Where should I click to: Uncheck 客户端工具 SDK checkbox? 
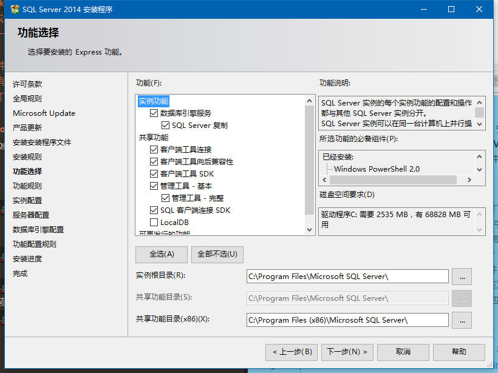click(x=154, y=174)
